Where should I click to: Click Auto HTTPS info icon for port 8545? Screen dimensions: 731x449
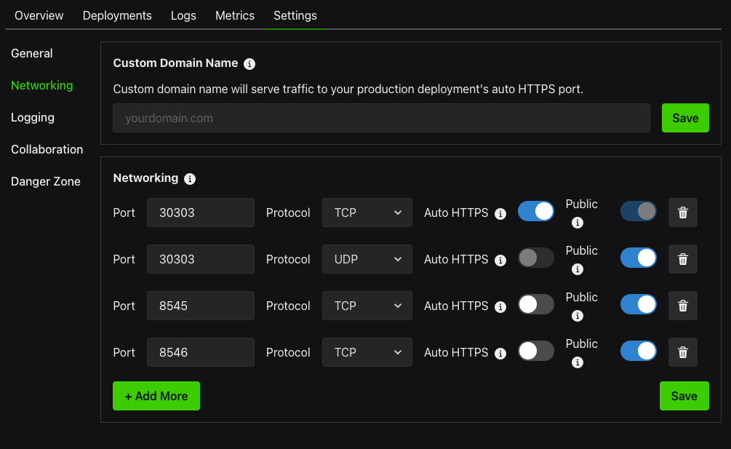tap(500, 307)
